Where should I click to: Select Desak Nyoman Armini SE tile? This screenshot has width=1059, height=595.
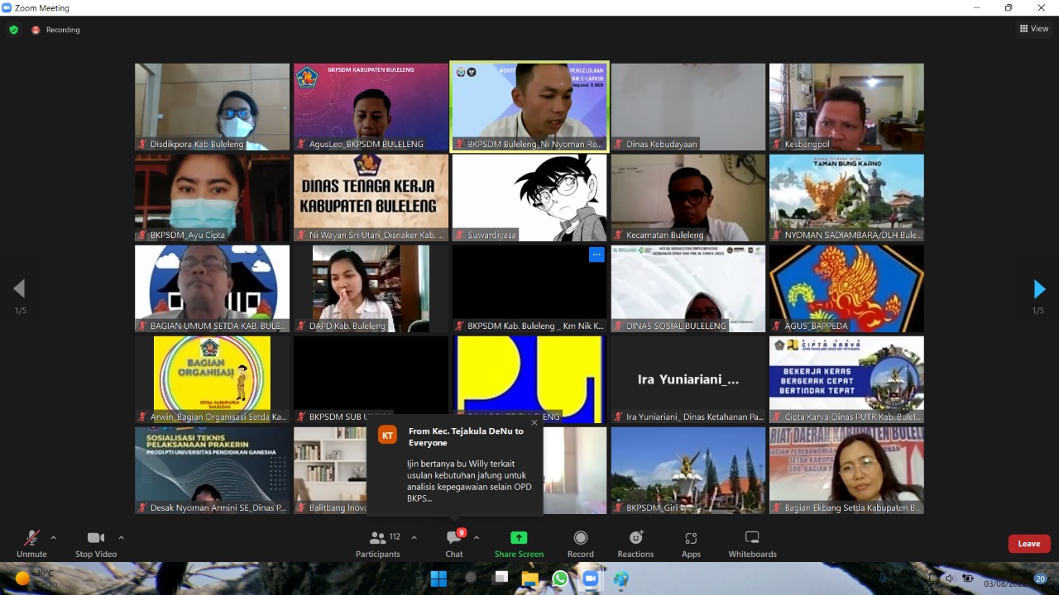point(213,471)
